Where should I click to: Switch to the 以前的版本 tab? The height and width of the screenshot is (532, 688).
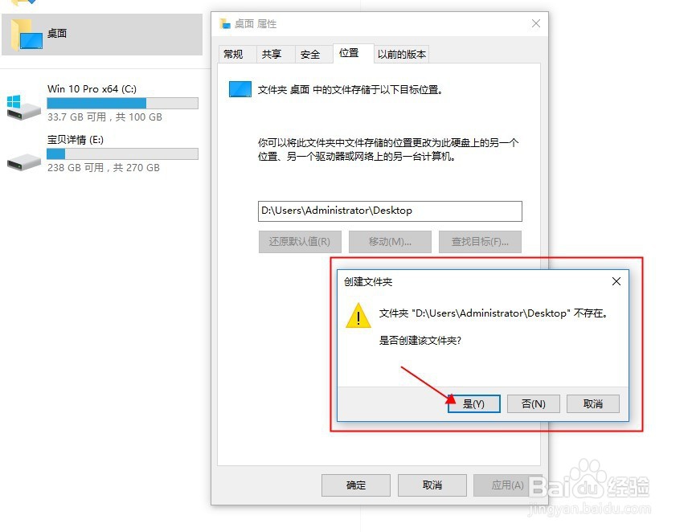(x=402, y=55)
